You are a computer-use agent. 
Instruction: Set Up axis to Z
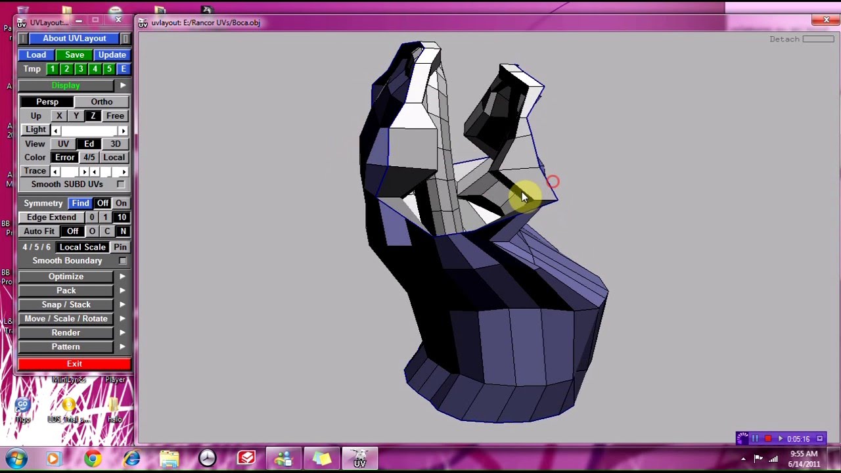click(93, 116)
